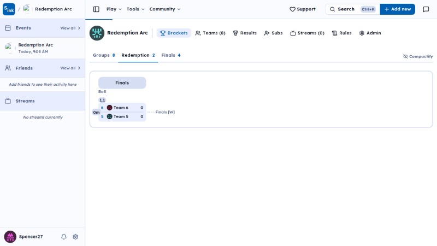Click the BoS format label

[102, 91]
